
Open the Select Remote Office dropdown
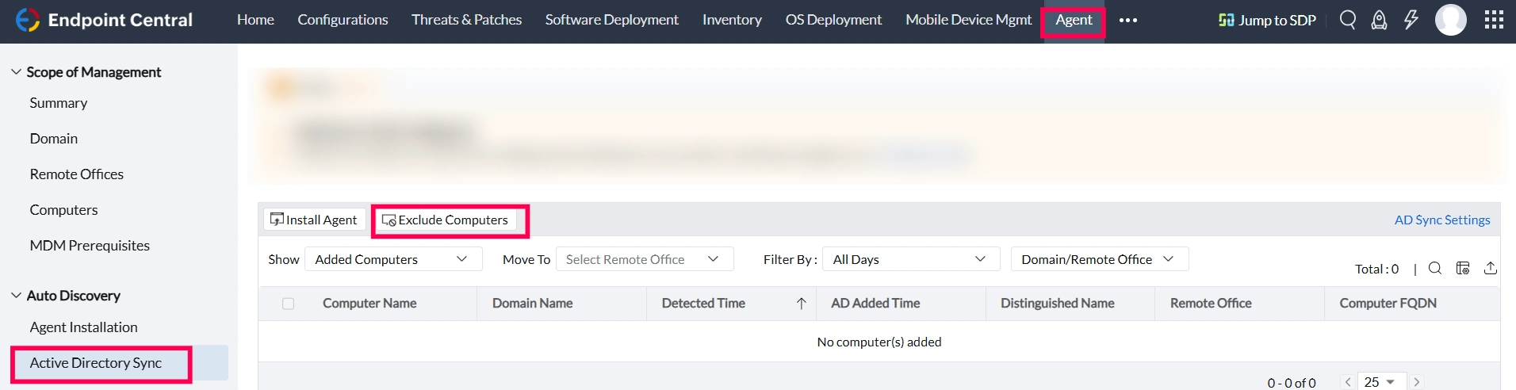(645, 259)
